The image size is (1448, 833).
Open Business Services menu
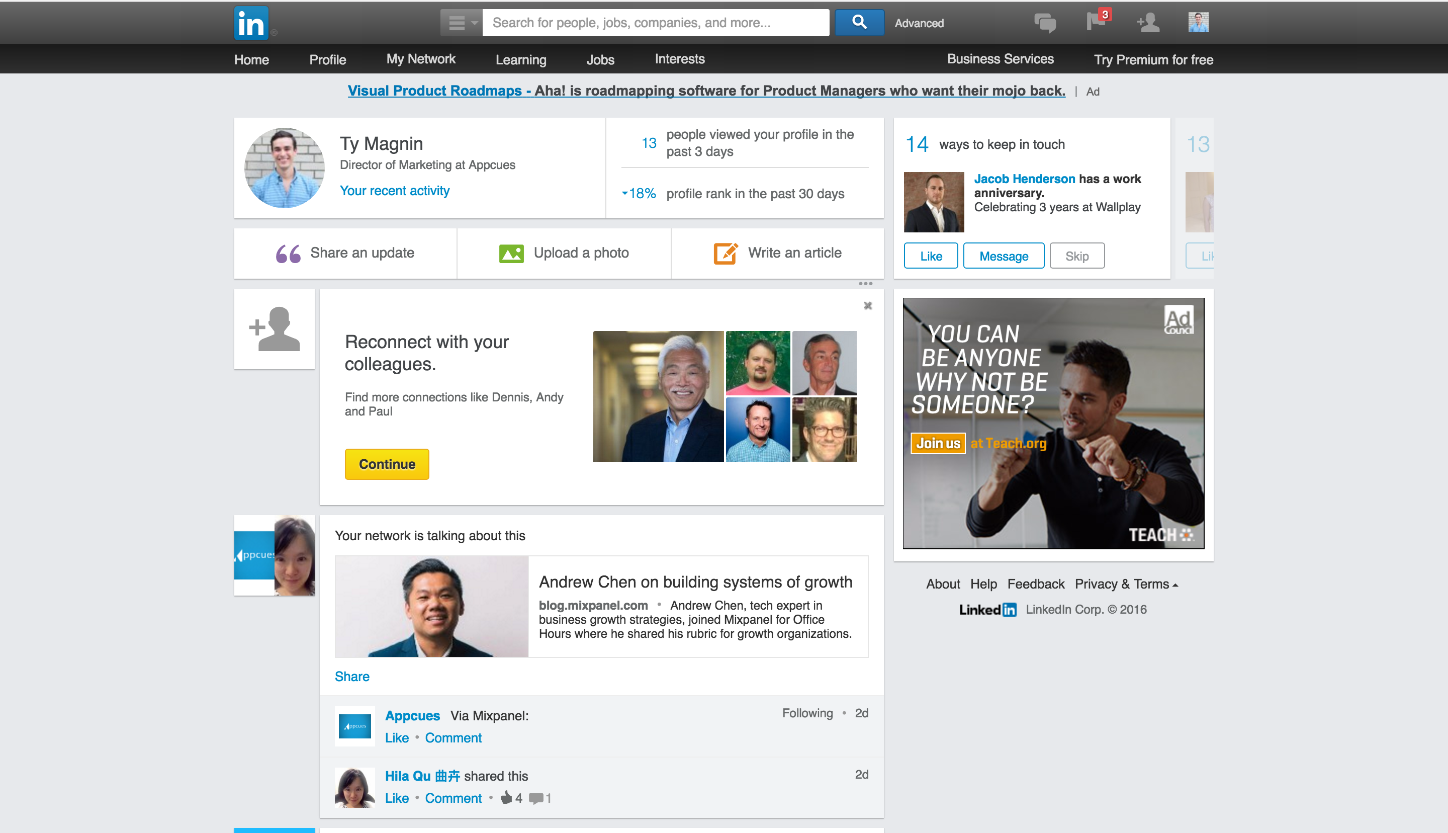click(x=1001, y=59)
